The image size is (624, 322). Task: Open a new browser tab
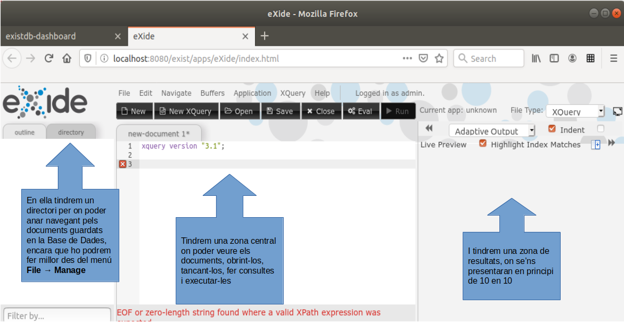click(x=265, y=36)
